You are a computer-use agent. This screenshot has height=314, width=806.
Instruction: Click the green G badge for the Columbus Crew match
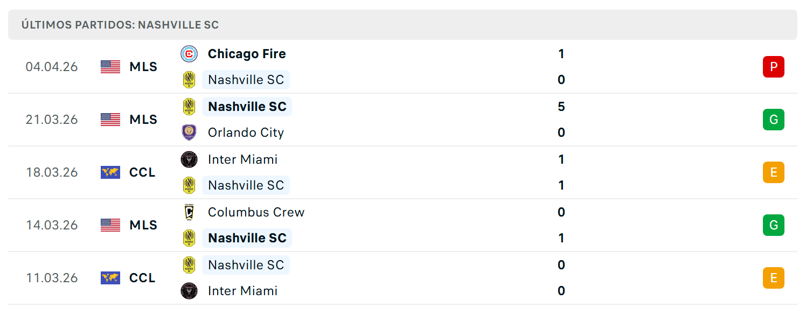tap(774, 225)
